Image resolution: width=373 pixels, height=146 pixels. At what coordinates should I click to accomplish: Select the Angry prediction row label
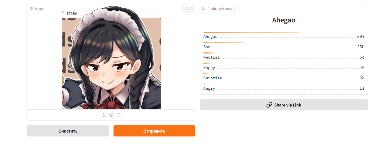(209, 88)
